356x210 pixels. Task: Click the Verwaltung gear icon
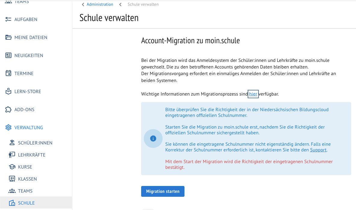[8, 128]
